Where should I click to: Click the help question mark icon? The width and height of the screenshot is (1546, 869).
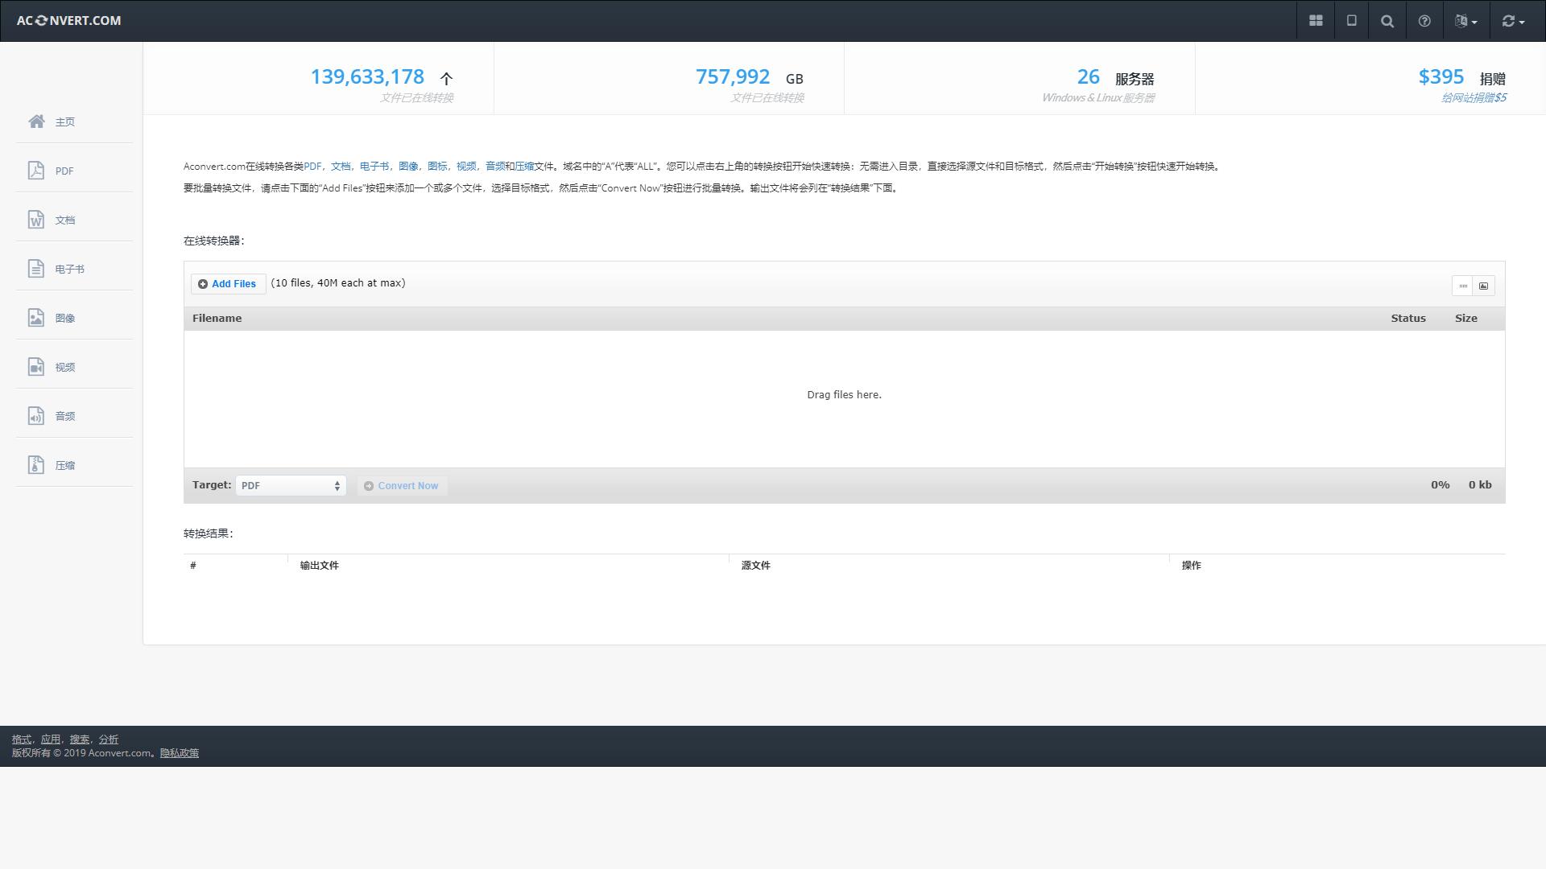tap(1424, 21)
